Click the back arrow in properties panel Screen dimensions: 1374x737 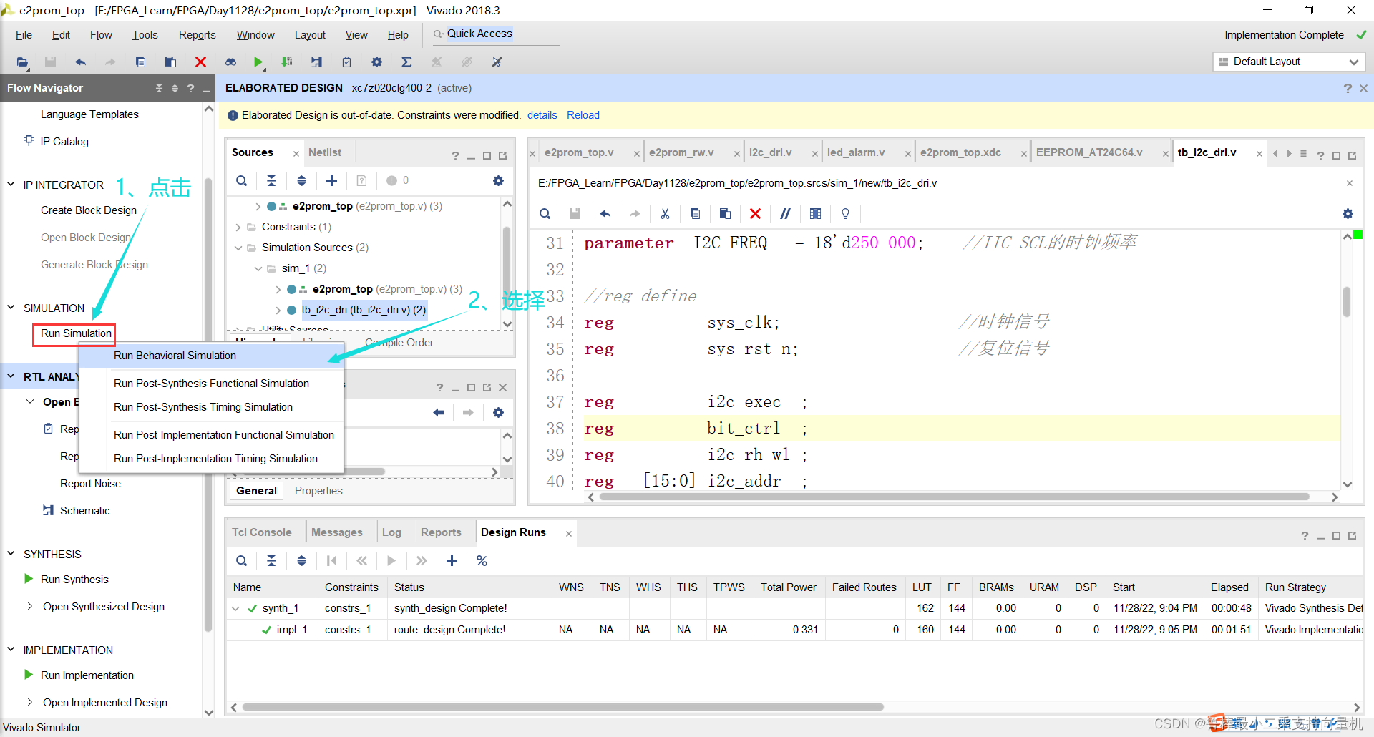[x=439, y=412]
